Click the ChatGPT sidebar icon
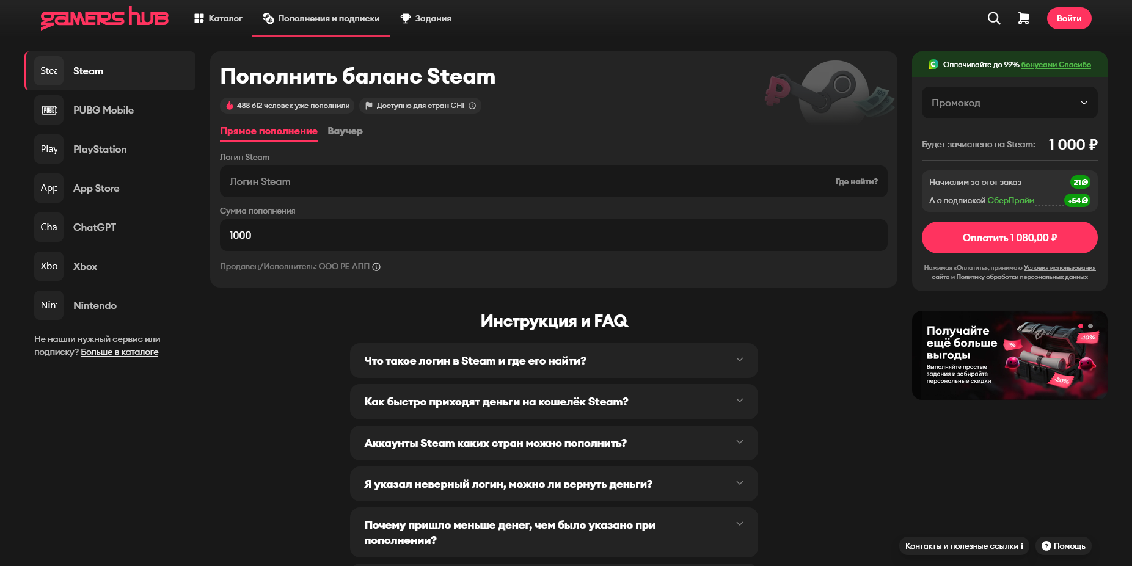The width and height of the screenshot is (1132, 566). [x=49, y=227]
